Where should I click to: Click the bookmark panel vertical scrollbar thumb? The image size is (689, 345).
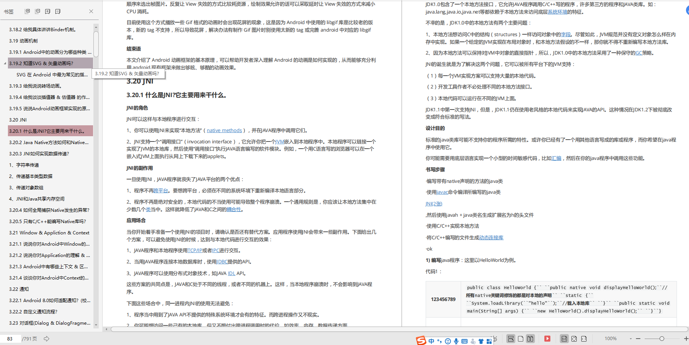96,44
